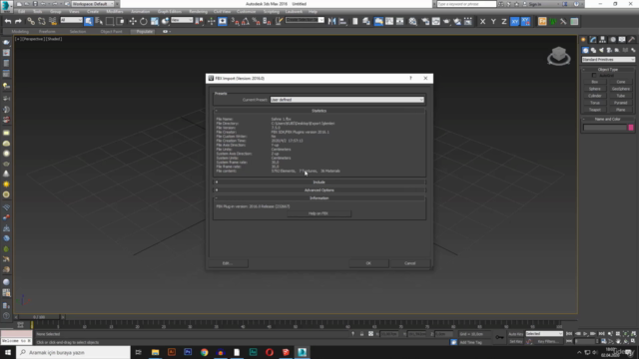This screenshot has width=639, height=359.
Task: Activate the Select and Rotate tool
Action: point(144,22)
